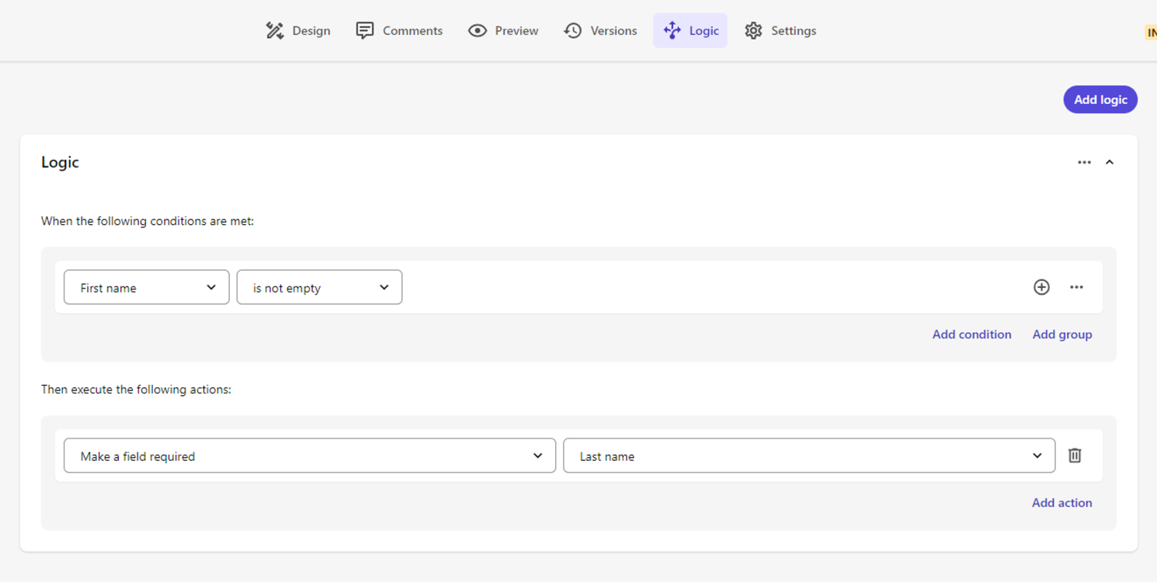This screenshot has width=1157, height=582.
Task: Expand the 'Make a field required' action dropdown
Action: coord(309,456)
